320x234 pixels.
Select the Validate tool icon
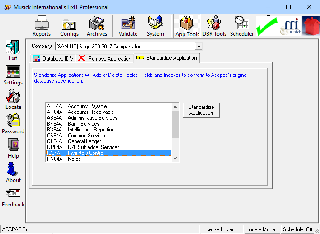128,26
